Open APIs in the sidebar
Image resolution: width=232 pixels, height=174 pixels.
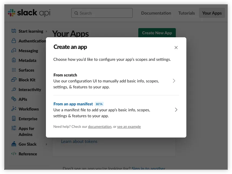coord(23,99)
